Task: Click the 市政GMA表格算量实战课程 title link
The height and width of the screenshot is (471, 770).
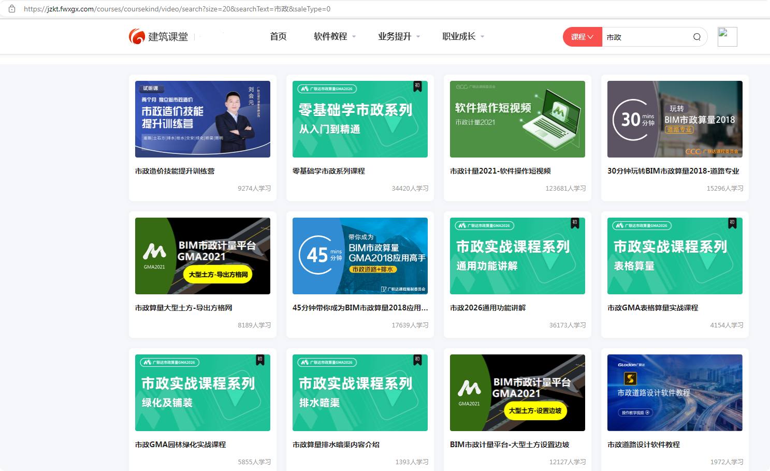Action: click(x=653, y=308)
